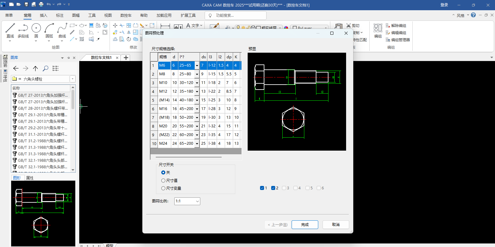Open the 六角头螺栓 folder path dropdown
Image resolution: width=495 pixels, height=247 pixels.
73,79
